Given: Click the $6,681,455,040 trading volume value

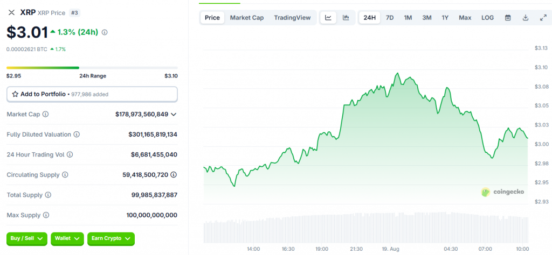Looking at the screenshot, I should [155, 154].
